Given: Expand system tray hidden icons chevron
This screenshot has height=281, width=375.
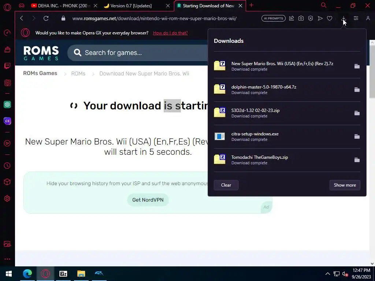Looking at the screenshot, I should click(328, 274).
